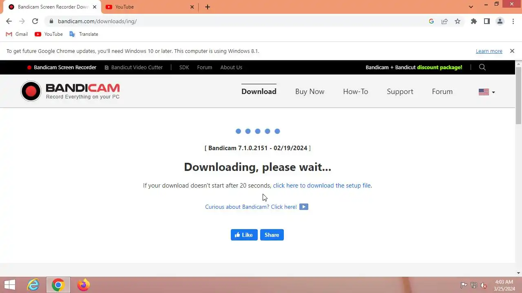The height and width of the screenshot is (293, 522).
Task: Open the How-To nav item
Action: point(356,92)
